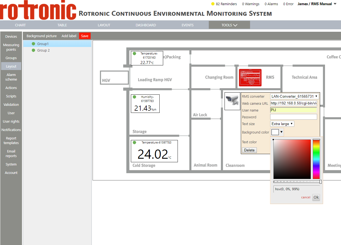Click inside the red saturation color field

point(292,159)
